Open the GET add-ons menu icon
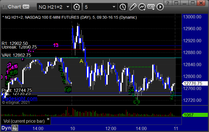The height and width of the screenshot is (132, 209). 151,7
